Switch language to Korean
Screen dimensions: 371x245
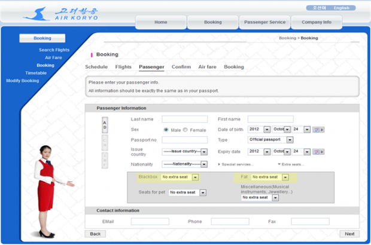click(319, 8)
